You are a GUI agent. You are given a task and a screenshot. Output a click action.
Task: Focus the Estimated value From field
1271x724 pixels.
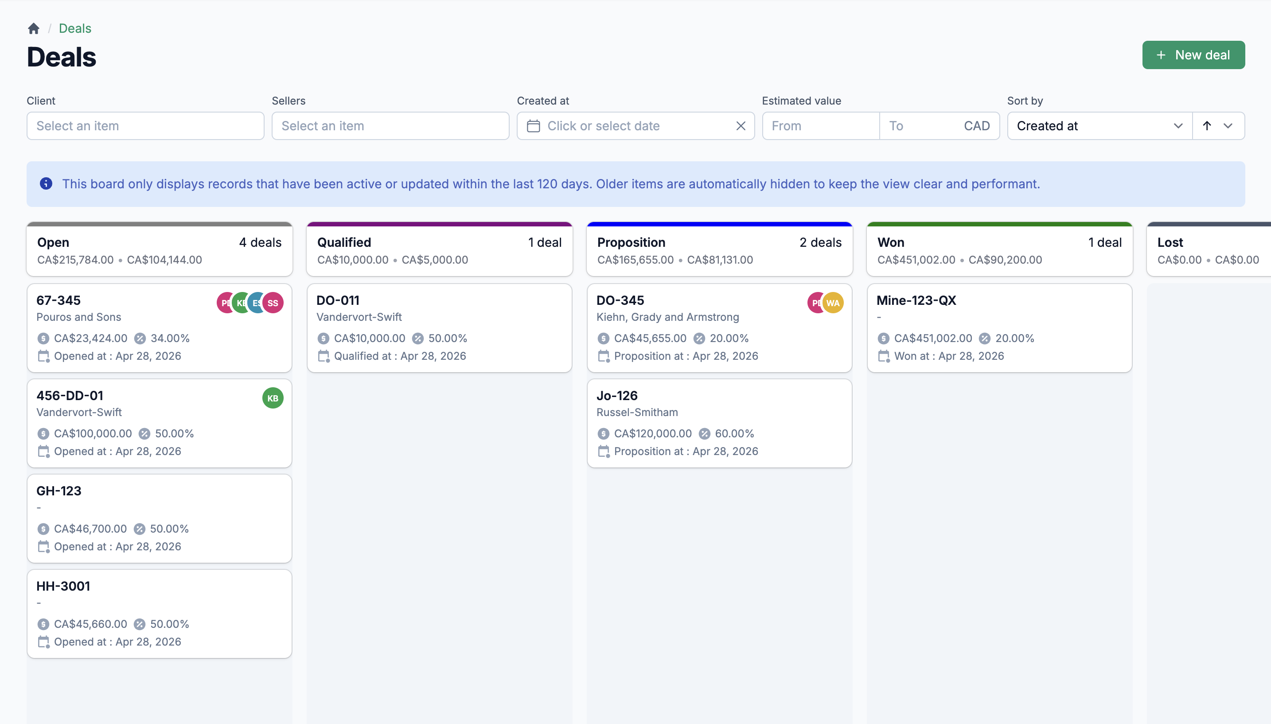820,126
